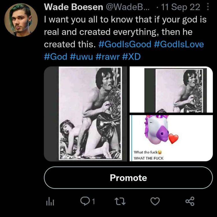This screenshot has width=217, height=217.
Task: Follow the #GodIsGood hashtag
Action: coord(125,45)
